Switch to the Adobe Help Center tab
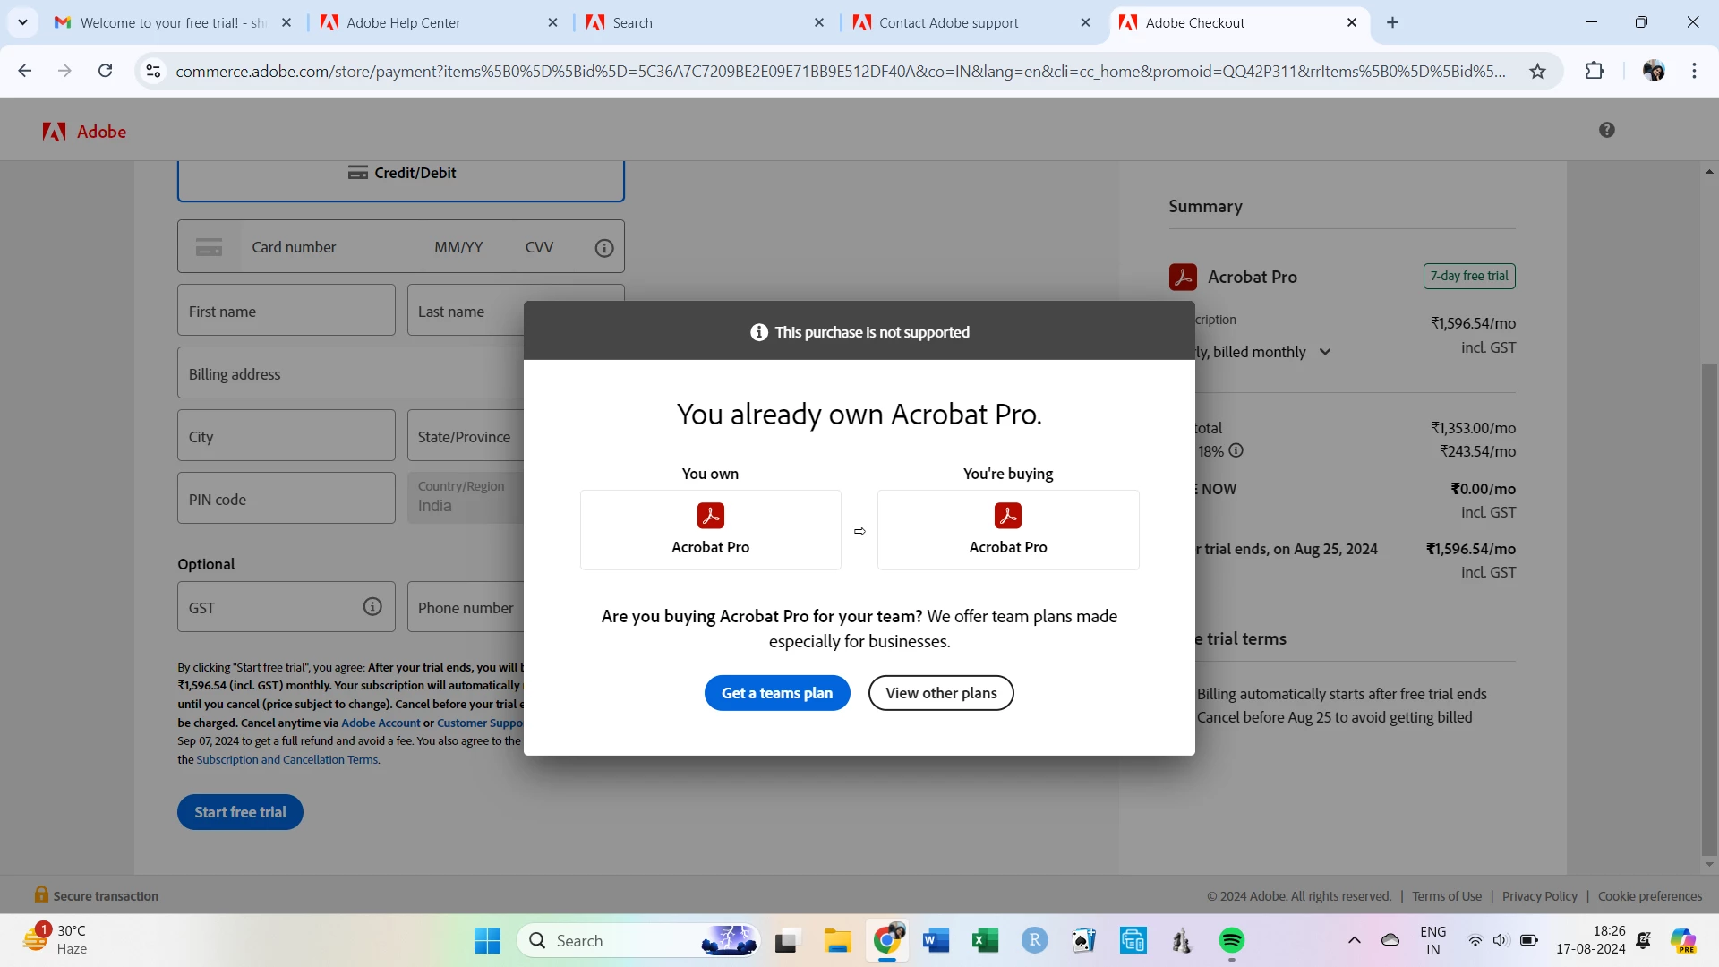Screen dimensions: 1719x967 click(403, 23)
